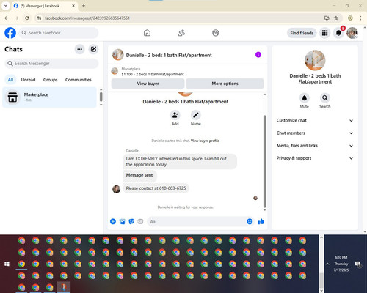This screenshot has height=293, width=367.
Task: Click the 'Message sent' bubble
Action: pyautogui.click(x=139, y=175)
